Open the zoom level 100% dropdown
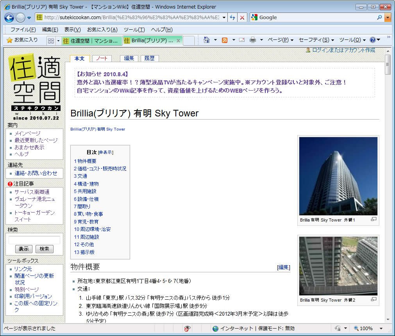This screenshot has width=395, height=336. click(381, 329)
